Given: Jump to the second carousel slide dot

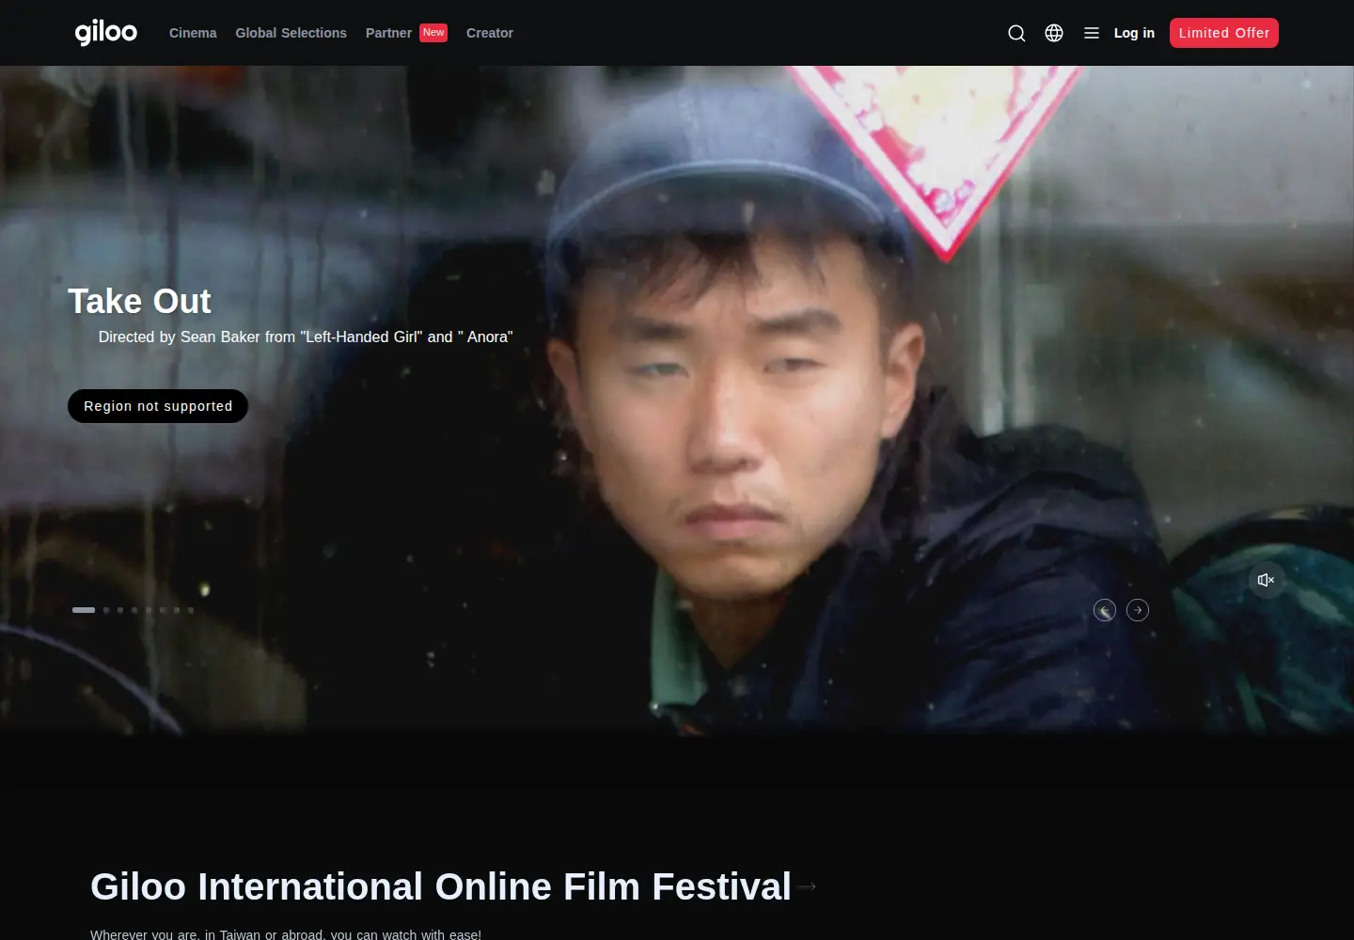Looking at the screenshot, I should pos(106,610).
